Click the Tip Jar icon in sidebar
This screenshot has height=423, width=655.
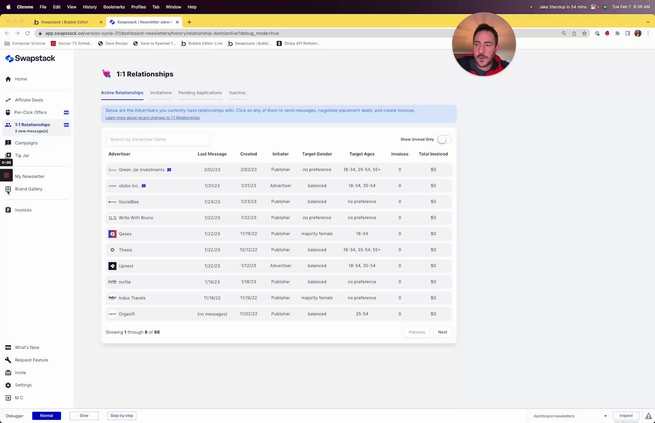click(x=8, y=155)
